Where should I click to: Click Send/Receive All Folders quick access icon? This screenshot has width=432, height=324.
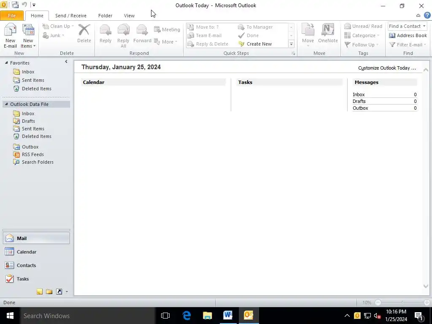(15, 5)
